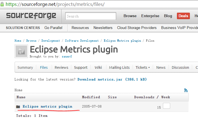Viewport: 198px width, 140px height.
Task: Click the folder icon beside Eclipse metrics plugin
Action: pos(18,107)
